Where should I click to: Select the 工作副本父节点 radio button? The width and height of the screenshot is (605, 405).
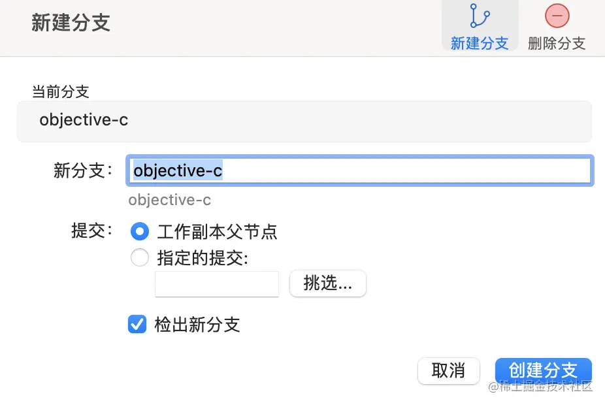pyautogui.click(x=140, y=231)
